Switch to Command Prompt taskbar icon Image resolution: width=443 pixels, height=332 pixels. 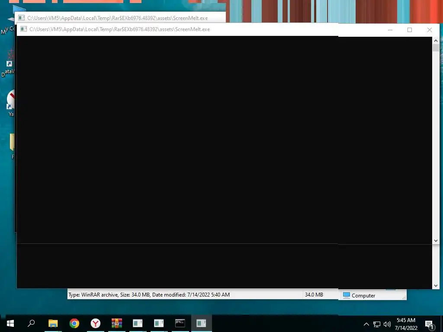[x=180, y=323]
